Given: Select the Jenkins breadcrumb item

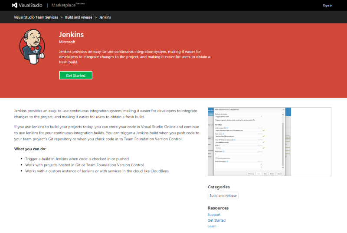Looking at the screenshot, I should [105, 17].
